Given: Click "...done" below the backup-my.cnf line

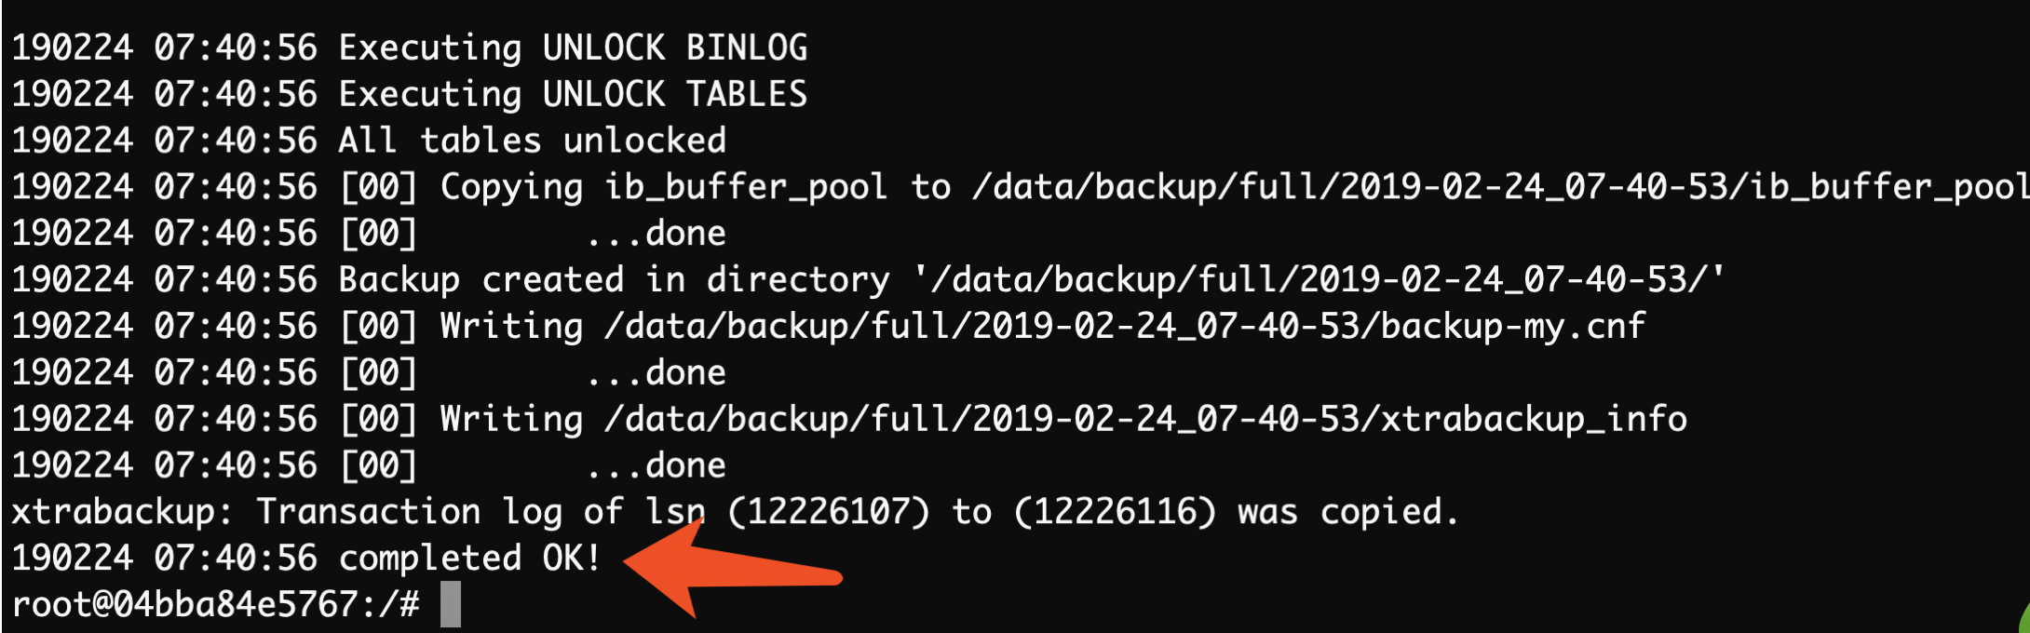Looking at the screenshot, I should click(656, 372).
